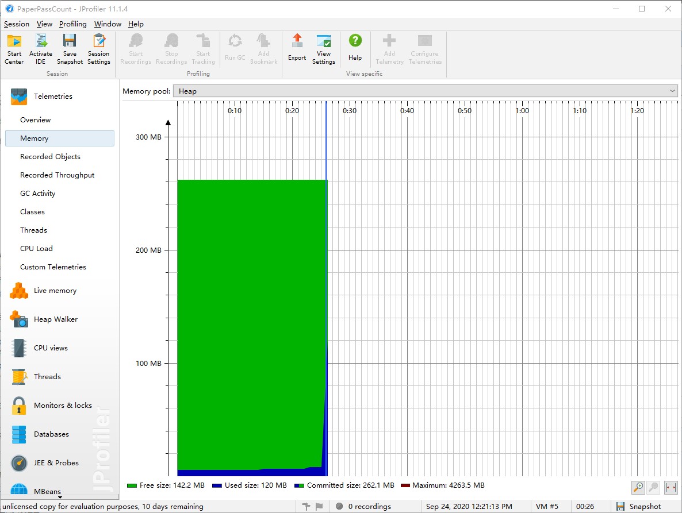Open the Help menu
Image resolution: width=682 pixels, height=513 pixels.
(x=136, y=24)
